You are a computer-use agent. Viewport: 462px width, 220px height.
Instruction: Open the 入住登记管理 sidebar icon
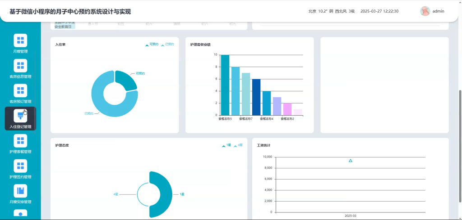coord(20,116)
